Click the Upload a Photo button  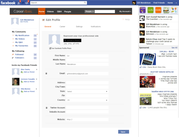pos(72,40)
